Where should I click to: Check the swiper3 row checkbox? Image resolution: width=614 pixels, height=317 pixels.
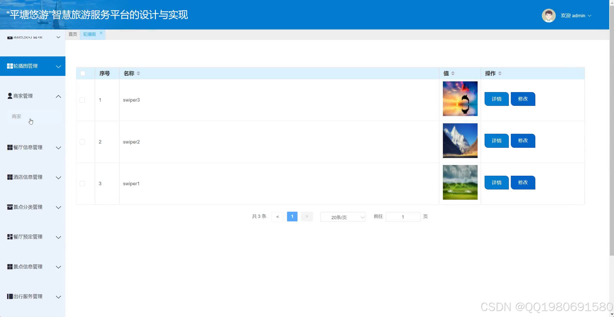[82, 100]
